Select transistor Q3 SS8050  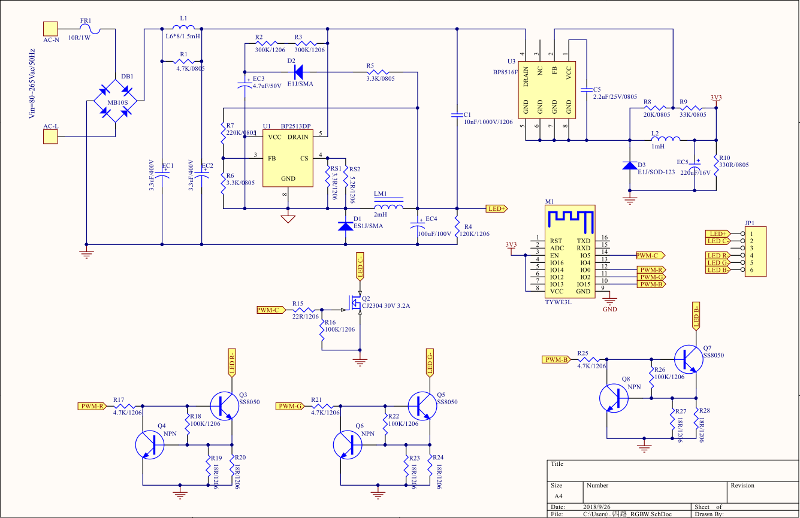224,405
